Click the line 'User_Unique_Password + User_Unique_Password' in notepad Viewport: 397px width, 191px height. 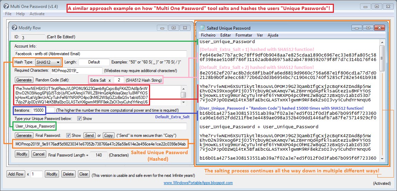tap(259, 127)
